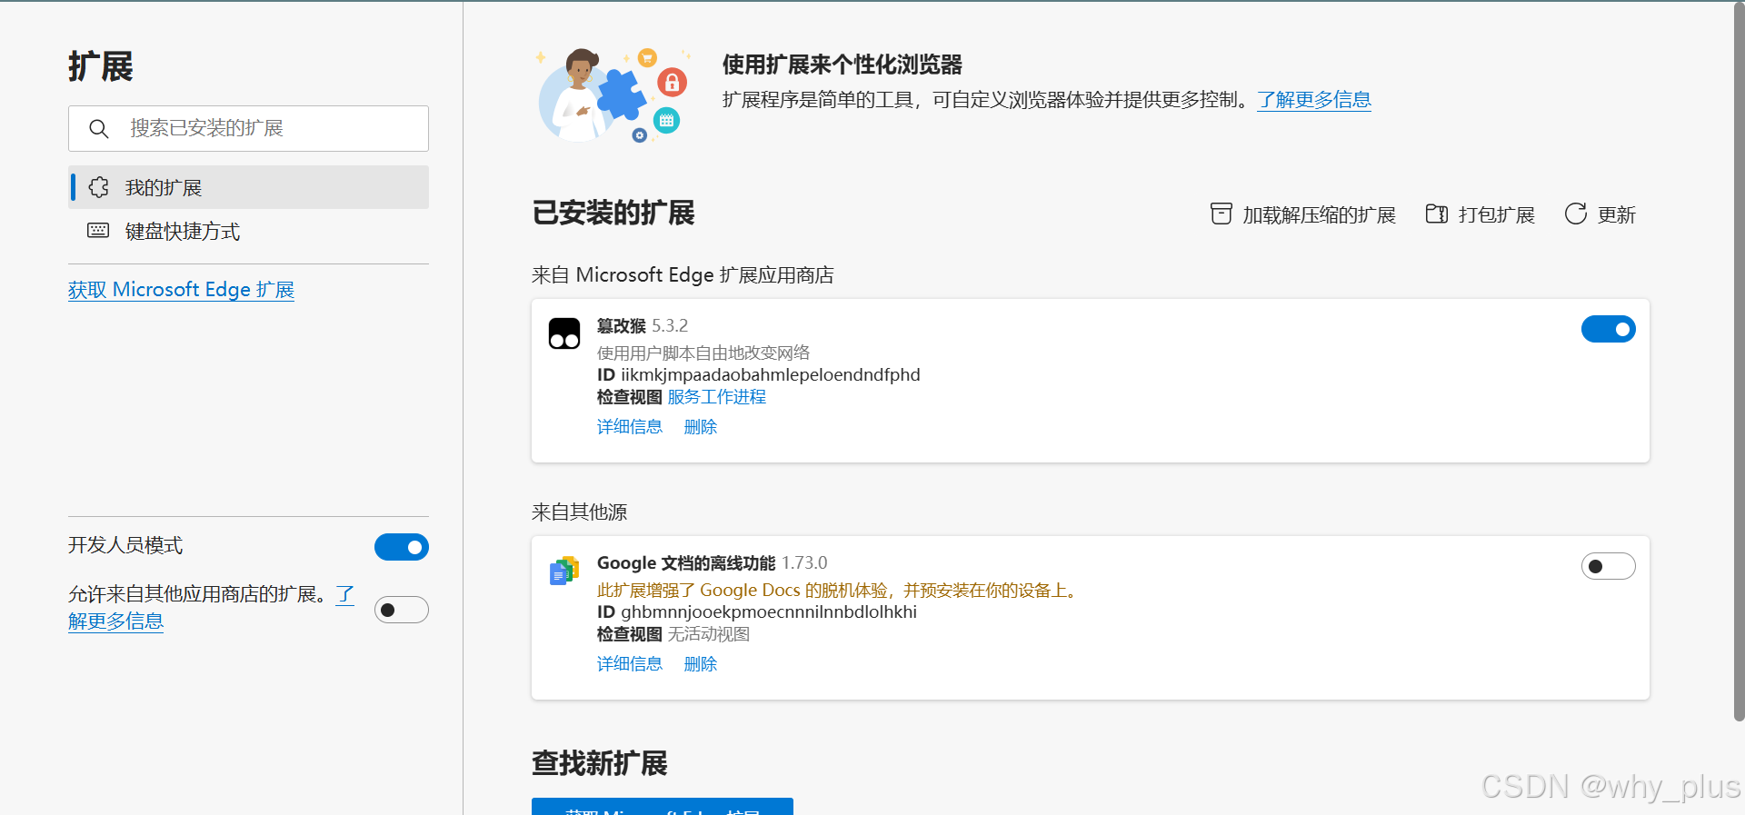Click 来自其他源 section heading
The image size is (1745, 815).
coord(579,512)
